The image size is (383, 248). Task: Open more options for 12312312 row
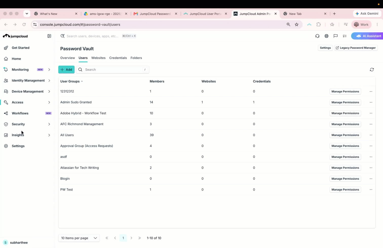[371, 91]
